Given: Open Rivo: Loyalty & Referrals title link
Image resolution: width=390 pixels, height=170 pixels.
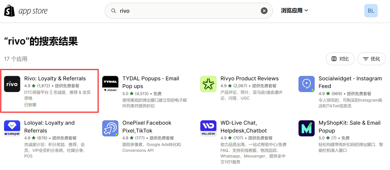Looking at the screenshot, I should pyautogui.click(x=55, y=78).
